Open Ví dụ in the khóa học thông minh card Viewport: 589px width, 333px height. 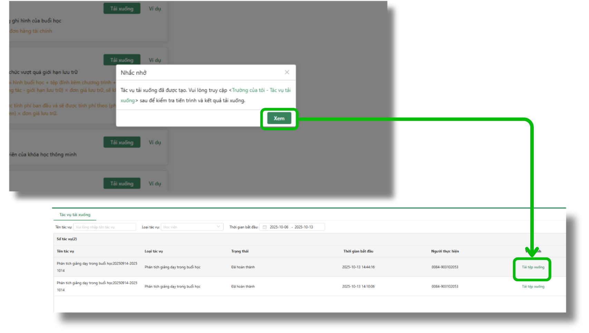155,142
